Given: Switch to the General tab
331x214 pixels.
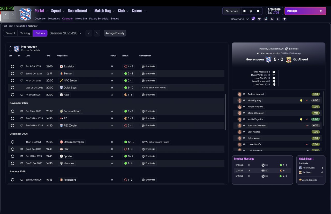Looking at the screenshot, I should 10,33.
